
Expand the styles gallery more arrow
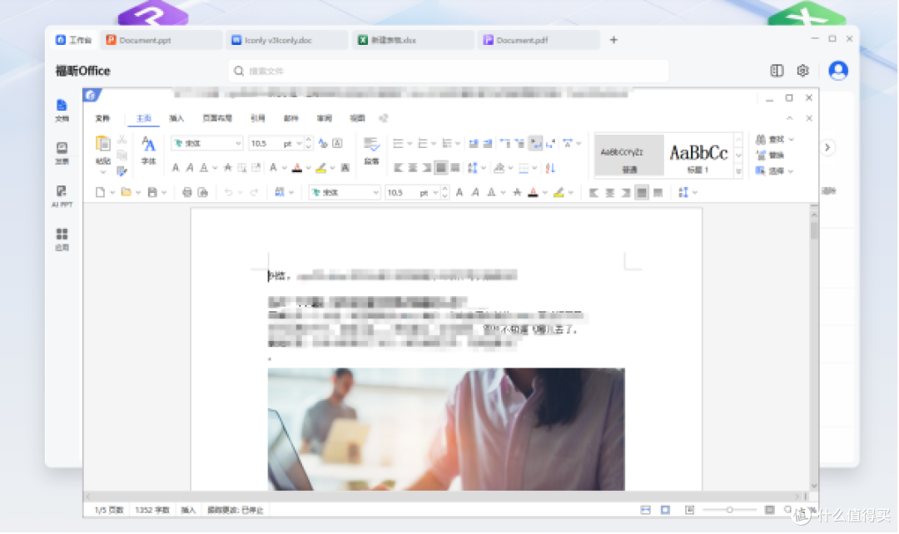(x=738, y=171)
